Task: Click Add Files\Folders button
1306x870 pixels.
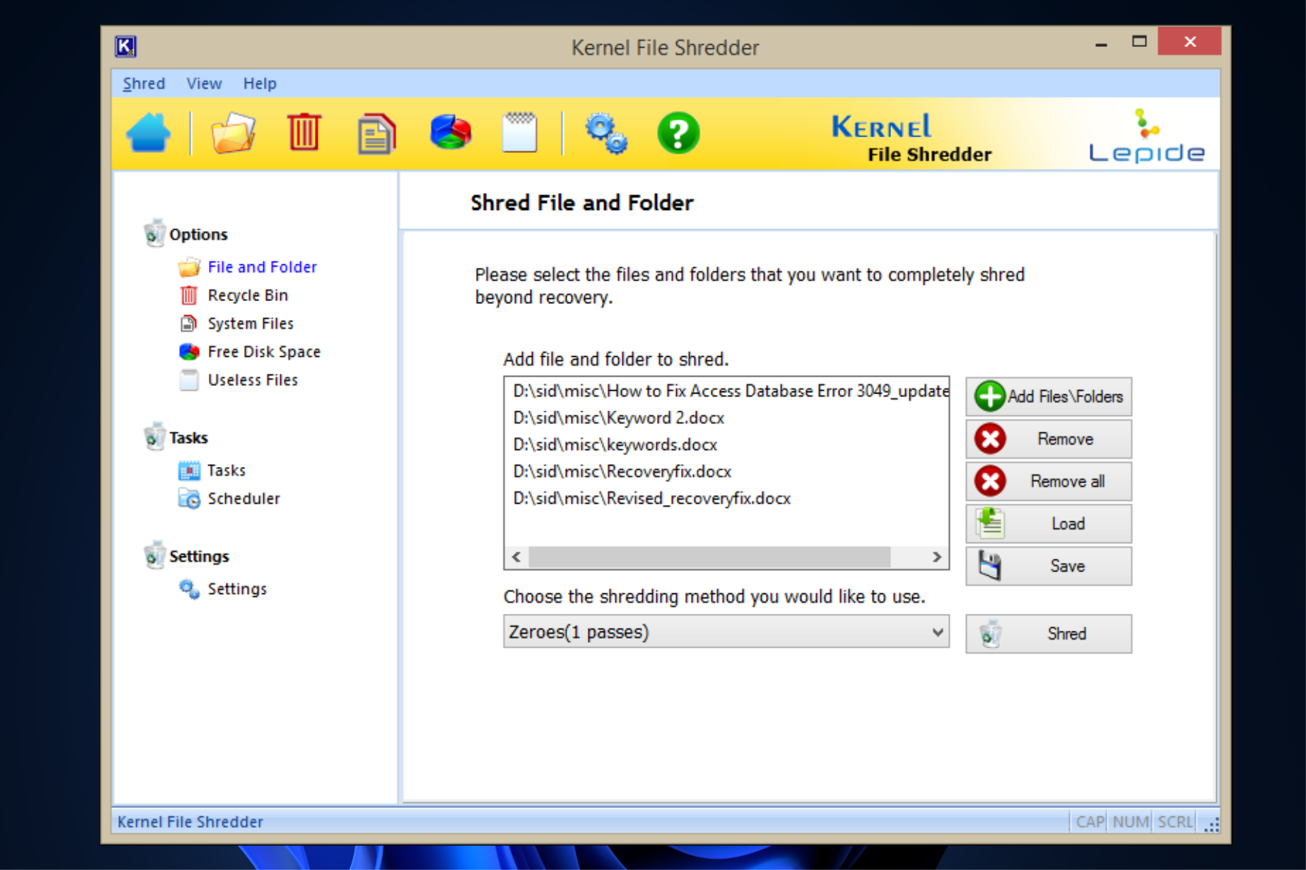Action: [1048, 396]
